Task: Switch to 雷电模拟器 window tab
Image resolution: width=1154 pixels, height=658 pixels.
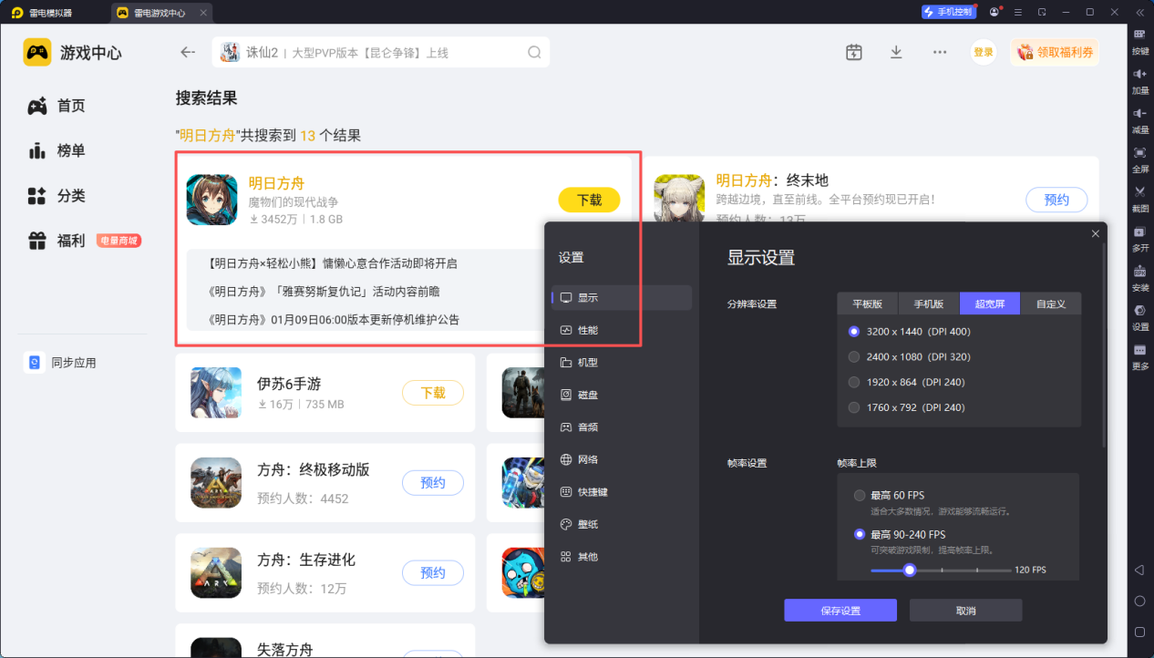Action: 55,13
